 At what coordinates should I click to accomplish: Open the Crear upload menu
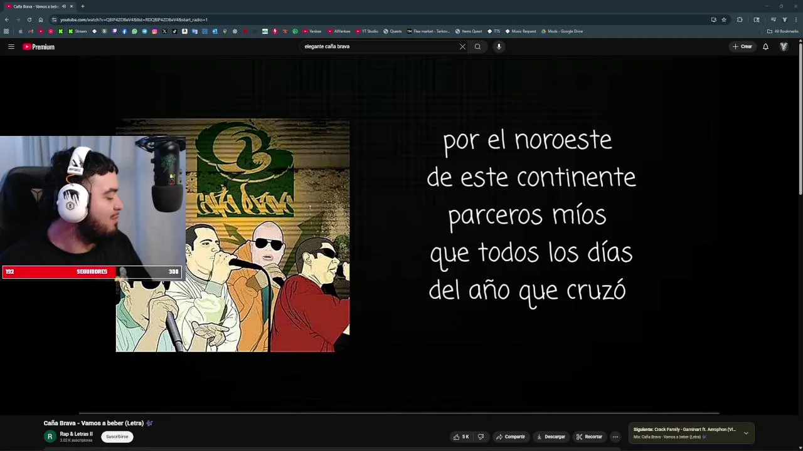[x=742, y=46]
